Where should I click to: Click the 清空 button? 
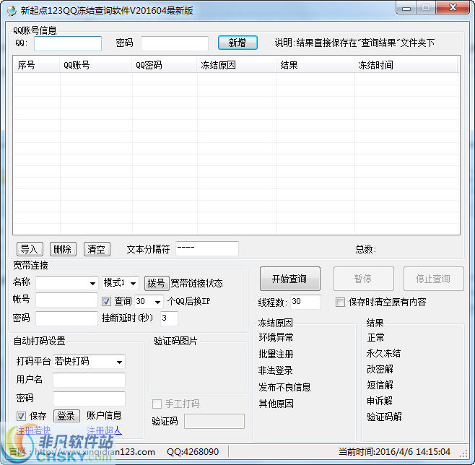97,249
